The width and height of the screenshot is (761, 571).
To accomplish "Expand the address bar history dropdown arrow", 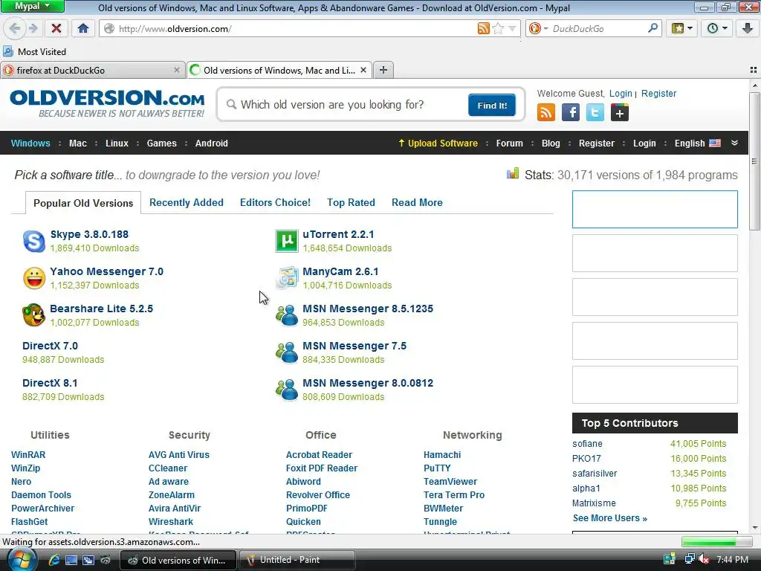I will click(x=512, y=28).
